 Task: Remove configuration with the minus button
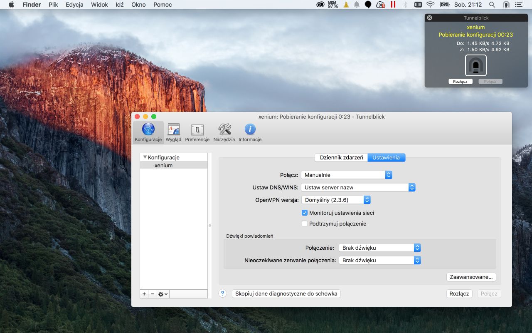pos(153,294)
